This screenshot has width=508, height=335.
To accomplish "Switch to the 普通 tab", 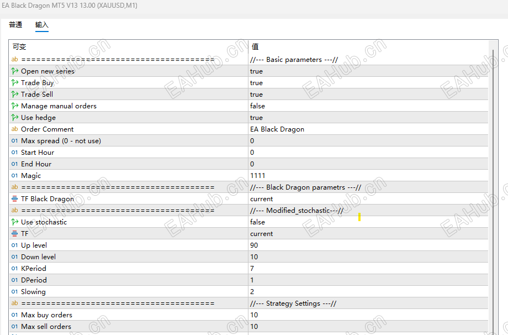I will click(15, 25).
